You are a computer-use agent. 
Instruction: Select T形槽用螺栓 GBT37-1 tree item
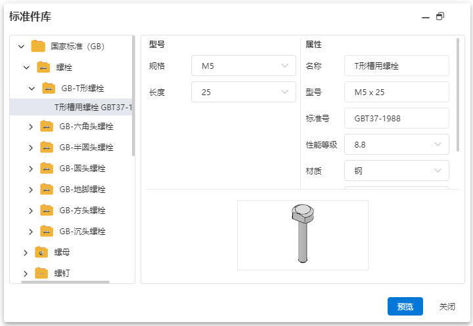pos(71,108)
